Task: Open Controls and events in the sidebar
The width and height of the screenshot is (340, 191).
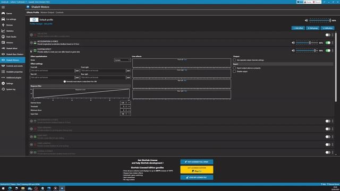Action: [x=13, y=66]
